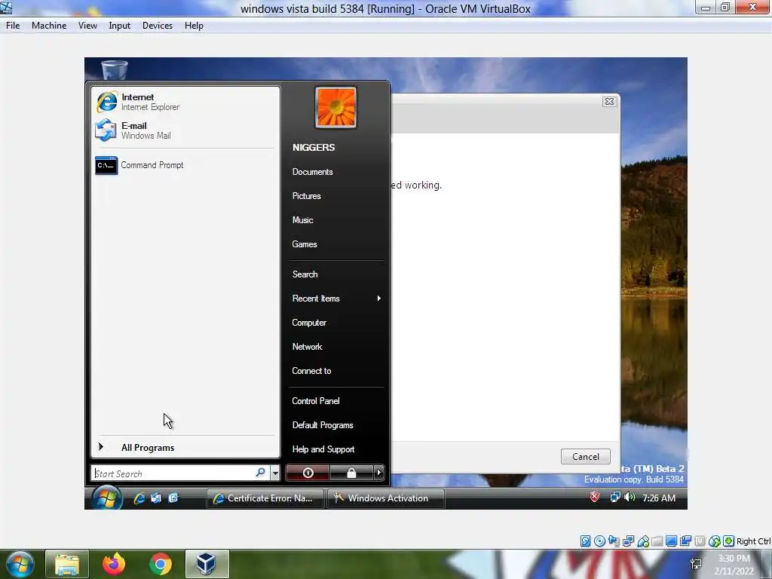This screenshot has width=772, height=579.
Task: Click the guest clock showing 7:26 AM
Action: coord(659,498)
